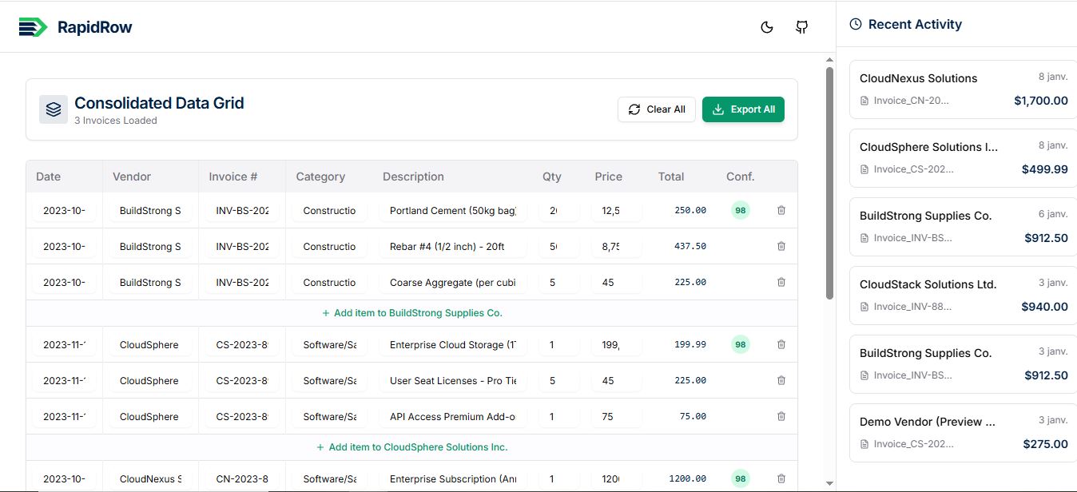
Task: Click the RapidRow logo icon
Action: click(32, 26)
